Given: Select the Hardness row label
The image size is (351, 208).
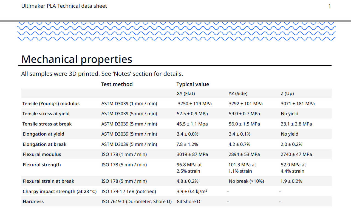Looking at the screenshot, I should [33, 201].
